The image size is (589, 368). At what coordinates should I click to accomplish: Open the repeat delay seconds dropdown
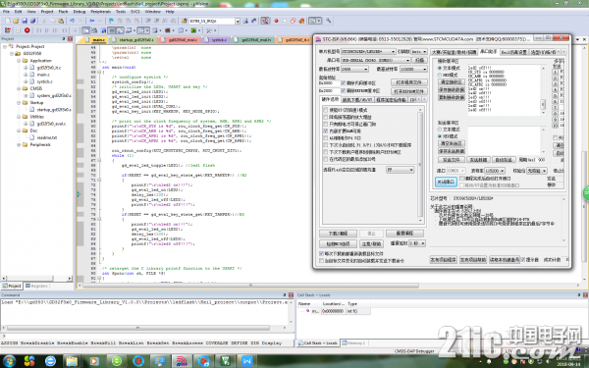[x=417, y=243]
